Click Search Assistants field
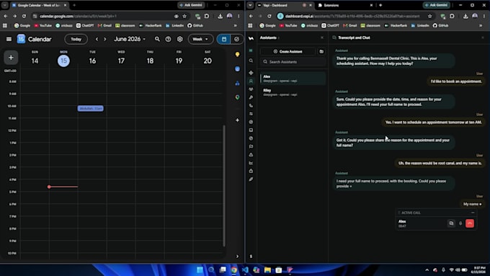490x276 pixels. (293, 62)
